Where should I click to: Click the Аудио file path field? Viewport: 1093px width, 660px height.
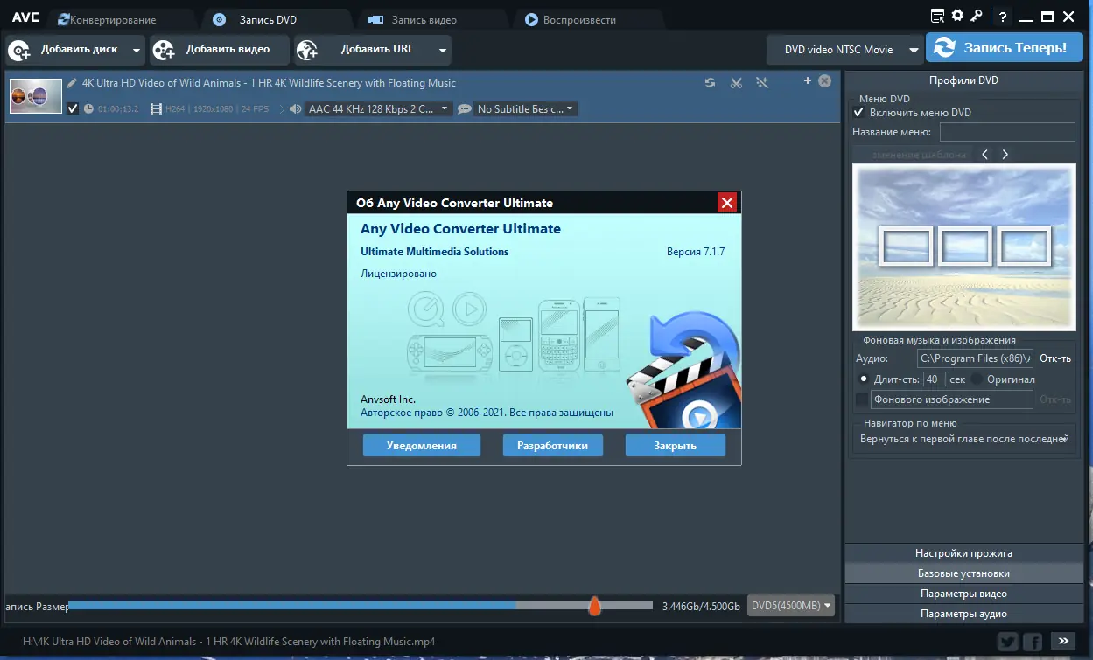(x=975, y=358)
